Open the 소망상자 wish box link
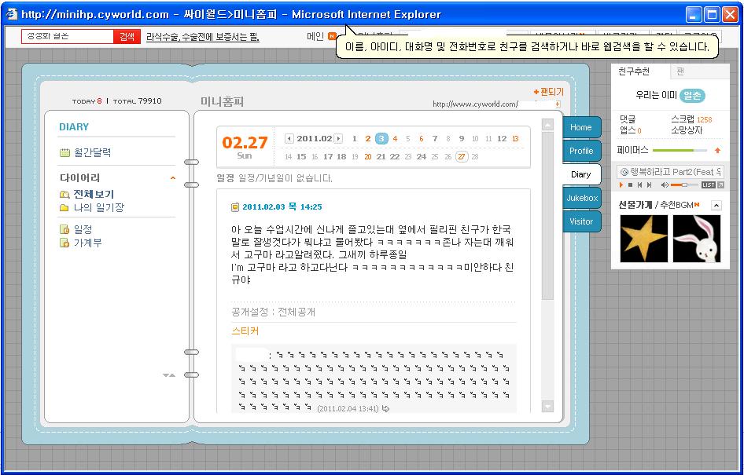The image size is (744, 475). [x=687, y=130]
